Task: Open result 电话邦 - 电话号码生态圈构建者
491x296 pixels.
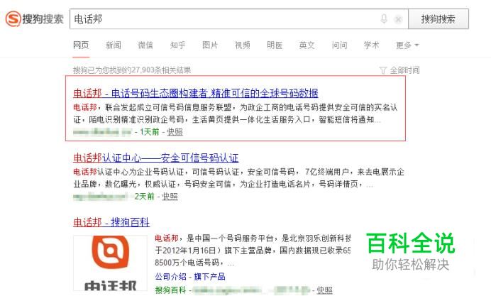Action: 196,93
